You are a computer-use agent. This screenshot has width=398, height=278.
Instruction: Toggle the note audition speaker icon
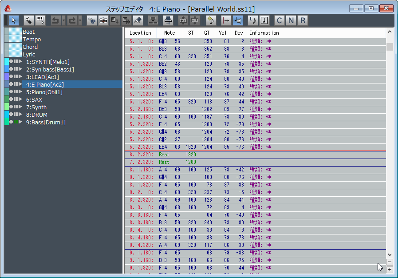237,20
